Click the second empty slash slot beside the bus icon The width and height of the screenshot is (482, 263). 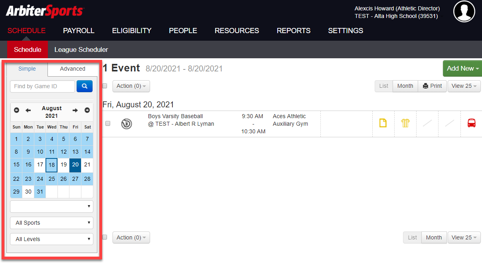click(449, 123)
